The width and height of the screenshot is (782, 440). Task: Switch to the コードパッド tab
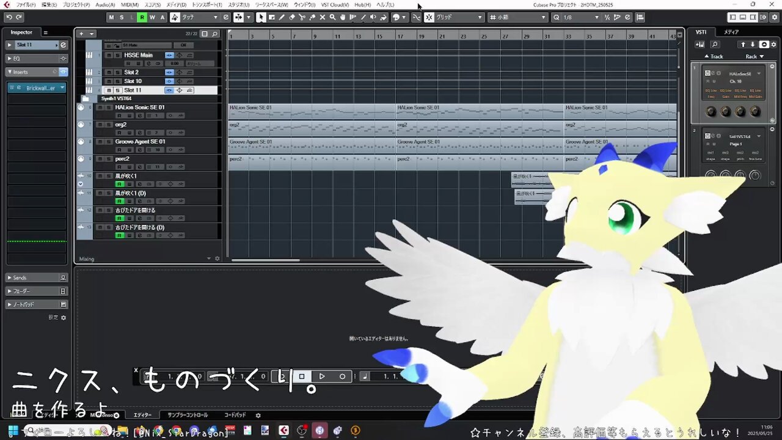235,415
